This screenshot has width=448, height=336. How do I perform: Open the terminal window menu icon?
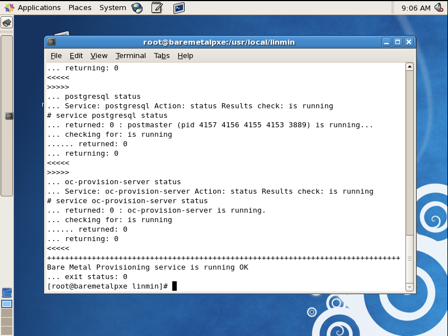pyautogui.click(x=51, y=42)
